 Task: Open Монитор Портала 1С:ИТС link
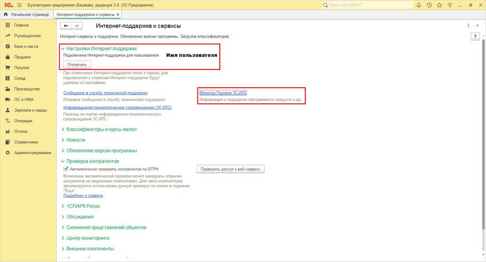coord(223,93)
